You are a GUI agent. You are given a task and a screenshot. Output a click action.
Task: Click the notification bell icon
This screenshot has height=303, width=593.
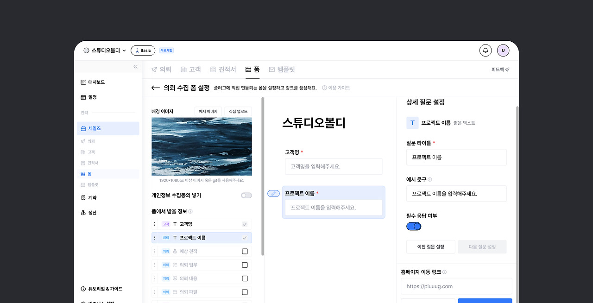(x=486, y=50)
